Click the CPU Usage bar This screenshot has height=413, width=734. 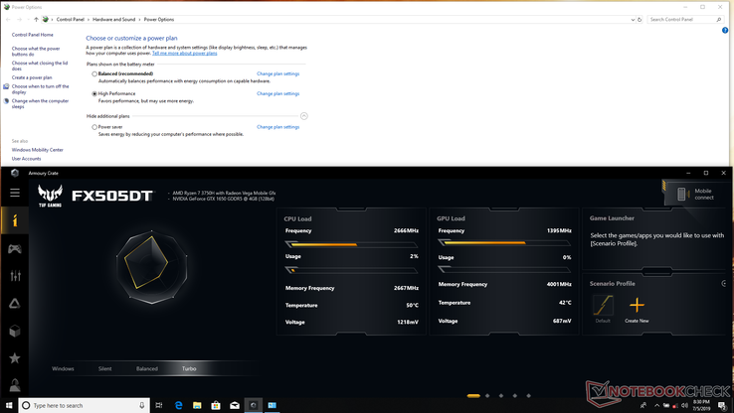[x=351, y=270]
